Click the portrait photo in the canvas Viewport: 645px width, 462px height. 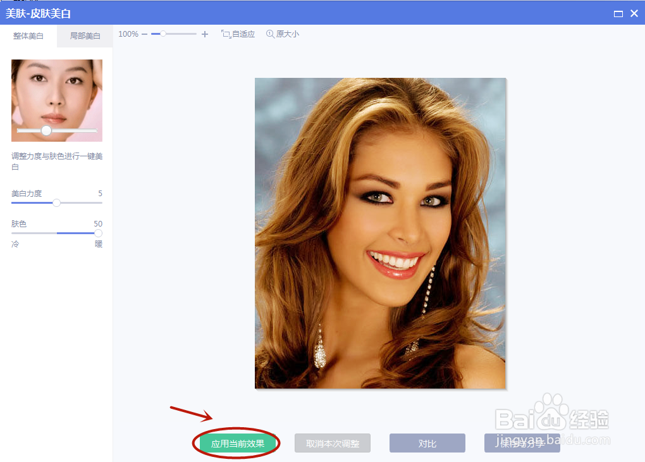pos(380,233)
